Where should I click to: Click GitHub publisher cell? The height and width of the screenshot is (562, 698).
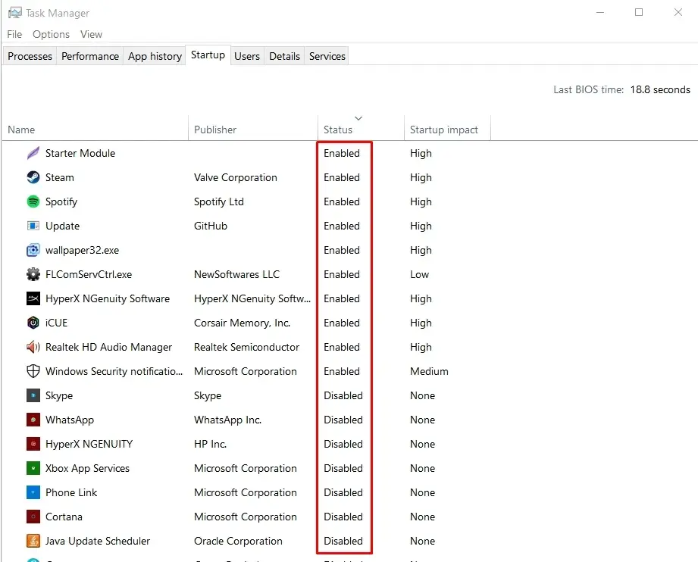[x=211, y=226]
